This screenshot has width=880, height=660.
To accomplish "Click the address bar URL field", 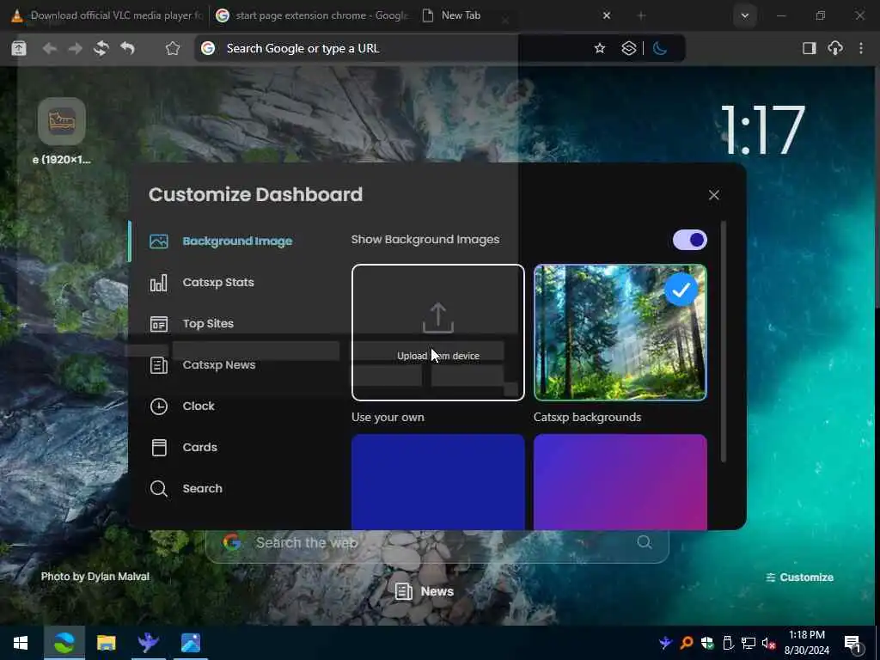I will [x=393, y=49].
